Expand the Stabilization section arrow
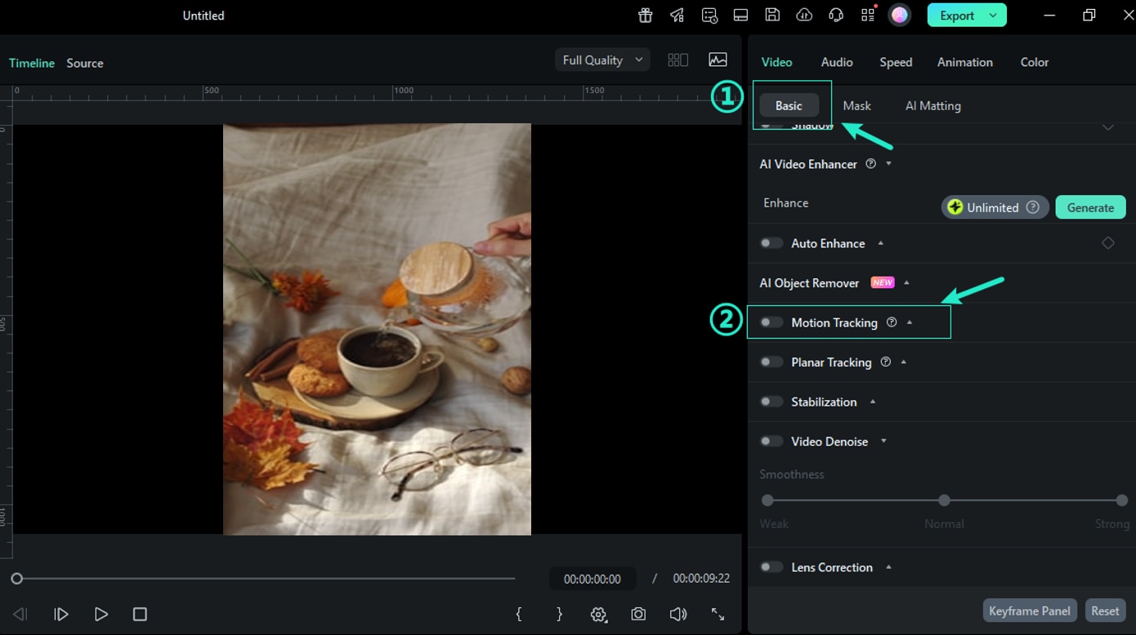 (x=873, y=402)
